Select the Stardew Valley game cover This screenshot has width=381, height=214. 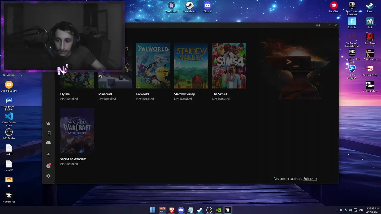click(x=191, y=66)
